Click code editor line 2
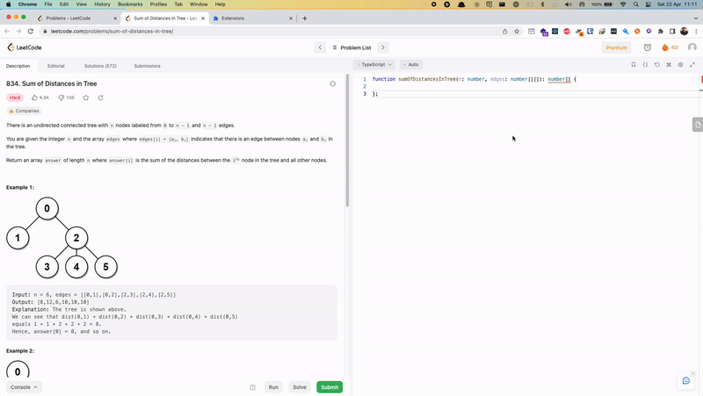The height and width of the screenshot is (396, 703). coord(533,86)
